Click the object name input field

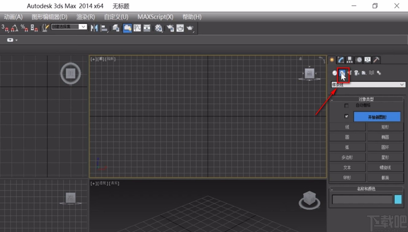(x=362, y=200)
